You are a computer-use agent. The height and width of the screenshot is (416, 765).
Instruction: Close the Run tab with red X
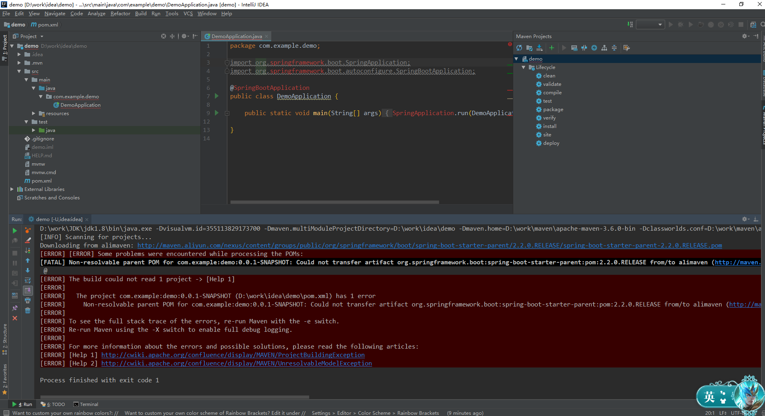coord(15,318)
